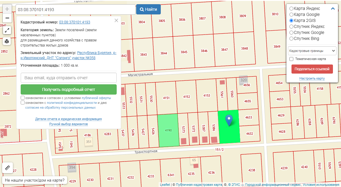Click parcel 3849 on the map
This screenshot has width=341, height=187.
pos(277,47)
